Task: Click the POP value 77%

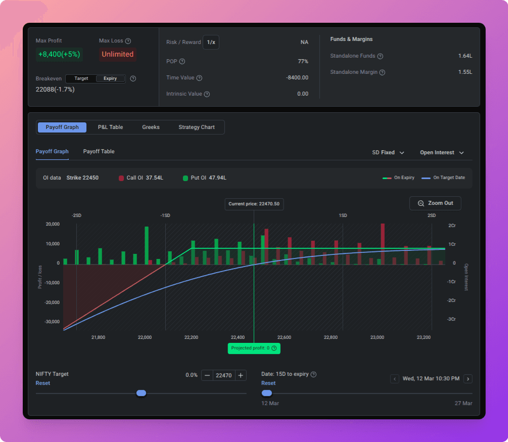Action: pyautogui.click(x=303, y=61)
